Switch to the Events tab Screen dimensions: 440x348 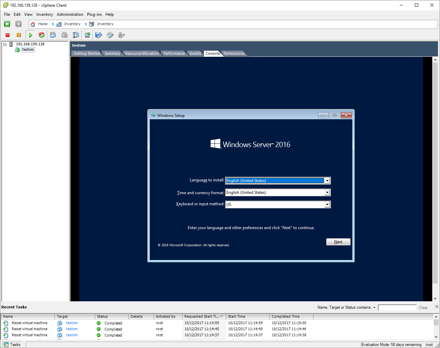pyautogui.click(x=195, y=53)
